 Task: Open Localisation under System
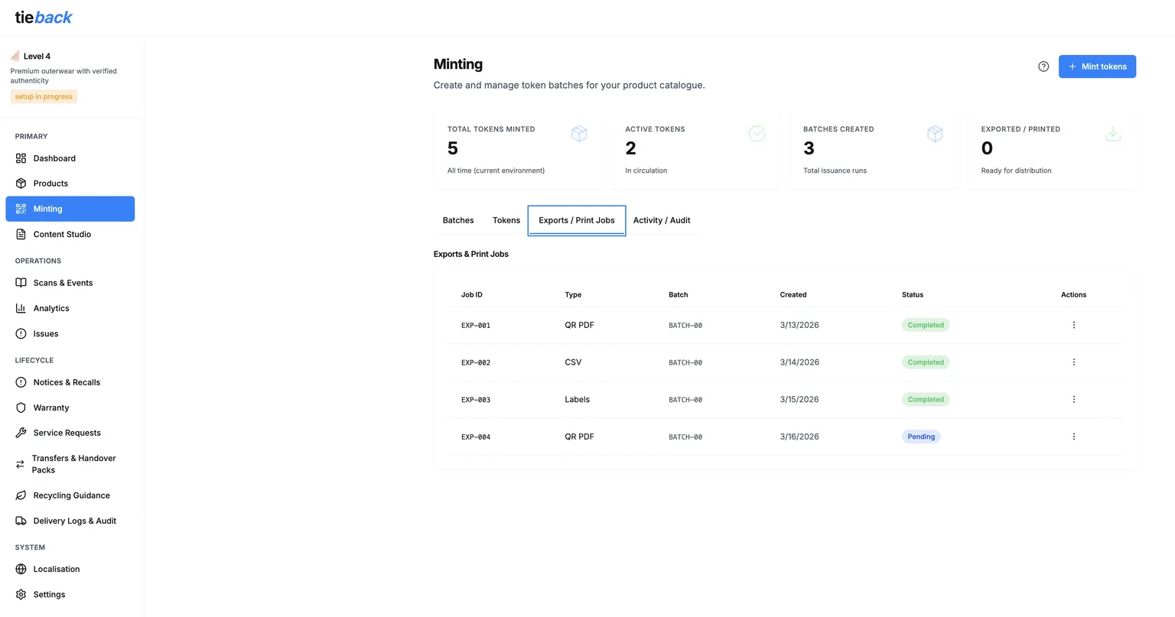(x=56, y=569)
